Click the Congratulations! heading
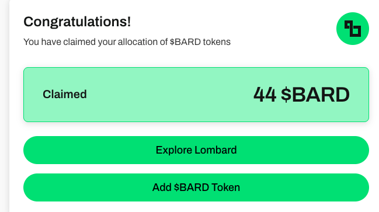The image size is (379, 212). tap(77, 22)
